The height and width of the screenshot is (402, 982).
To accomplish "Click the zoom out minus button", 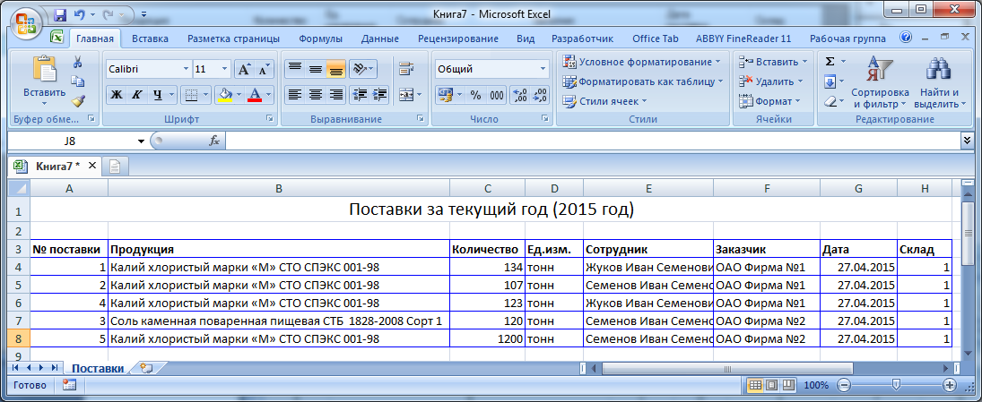I will coord(844,385).
